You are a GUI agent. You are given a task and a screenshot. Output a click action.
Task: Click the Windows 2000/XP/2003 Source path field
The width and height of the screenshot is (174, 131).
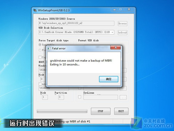click(76, 23)
